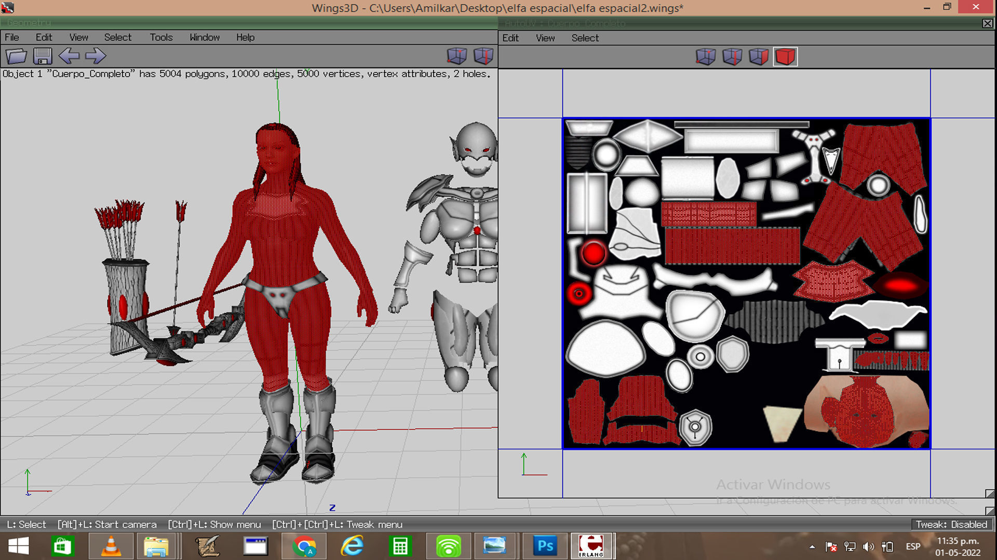
Task: Open the Edit menu in Geometry window
Action: 44,37
